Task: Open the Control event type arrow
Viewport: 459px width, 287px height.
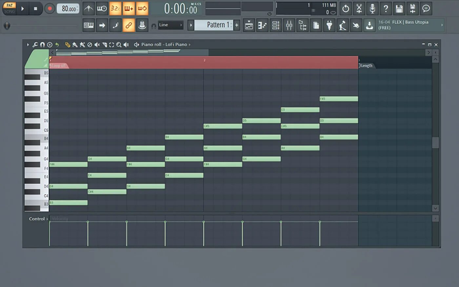Action: pos(47,219)
